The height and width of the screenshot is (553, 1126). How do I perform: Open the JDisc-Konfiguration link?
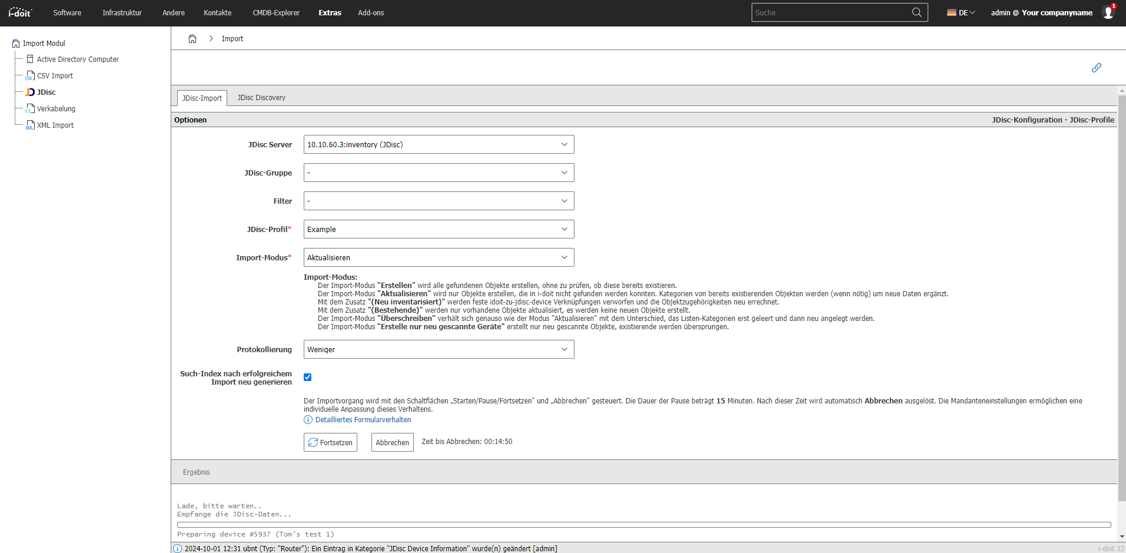[1027, 120]
